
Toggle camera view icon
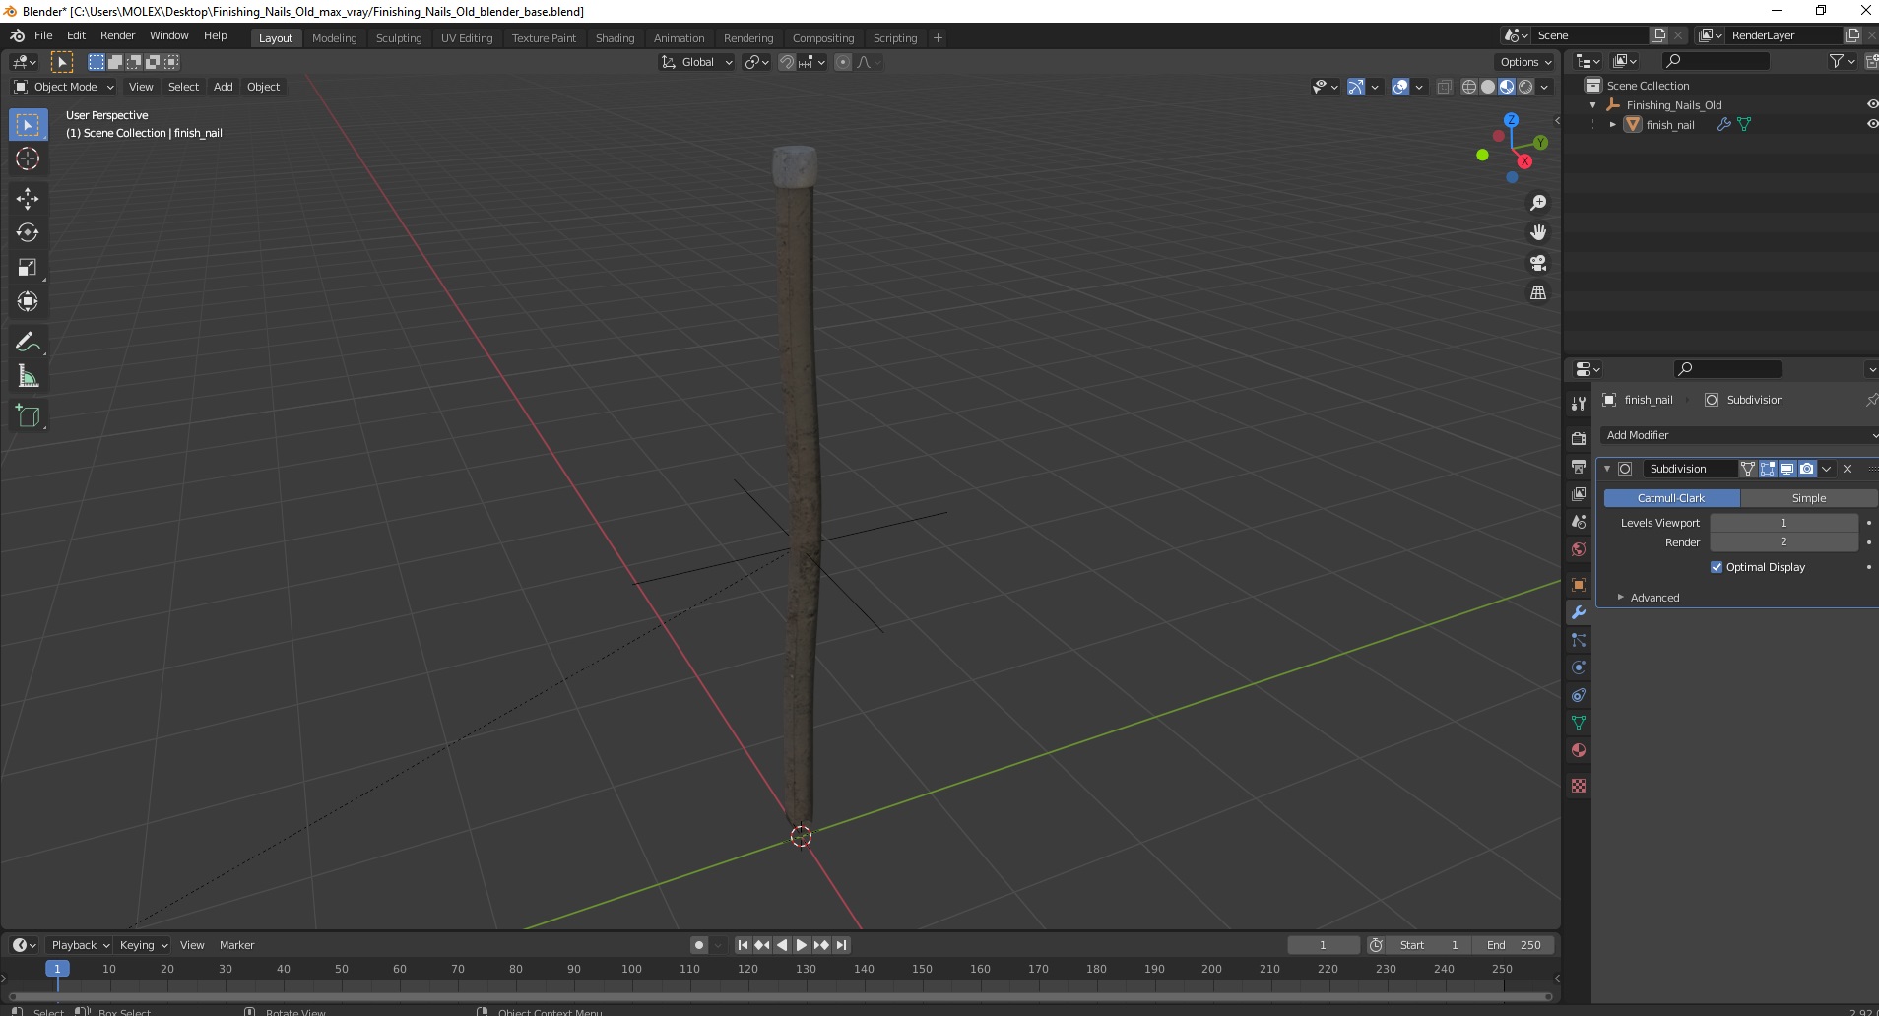coord(1538,263)
